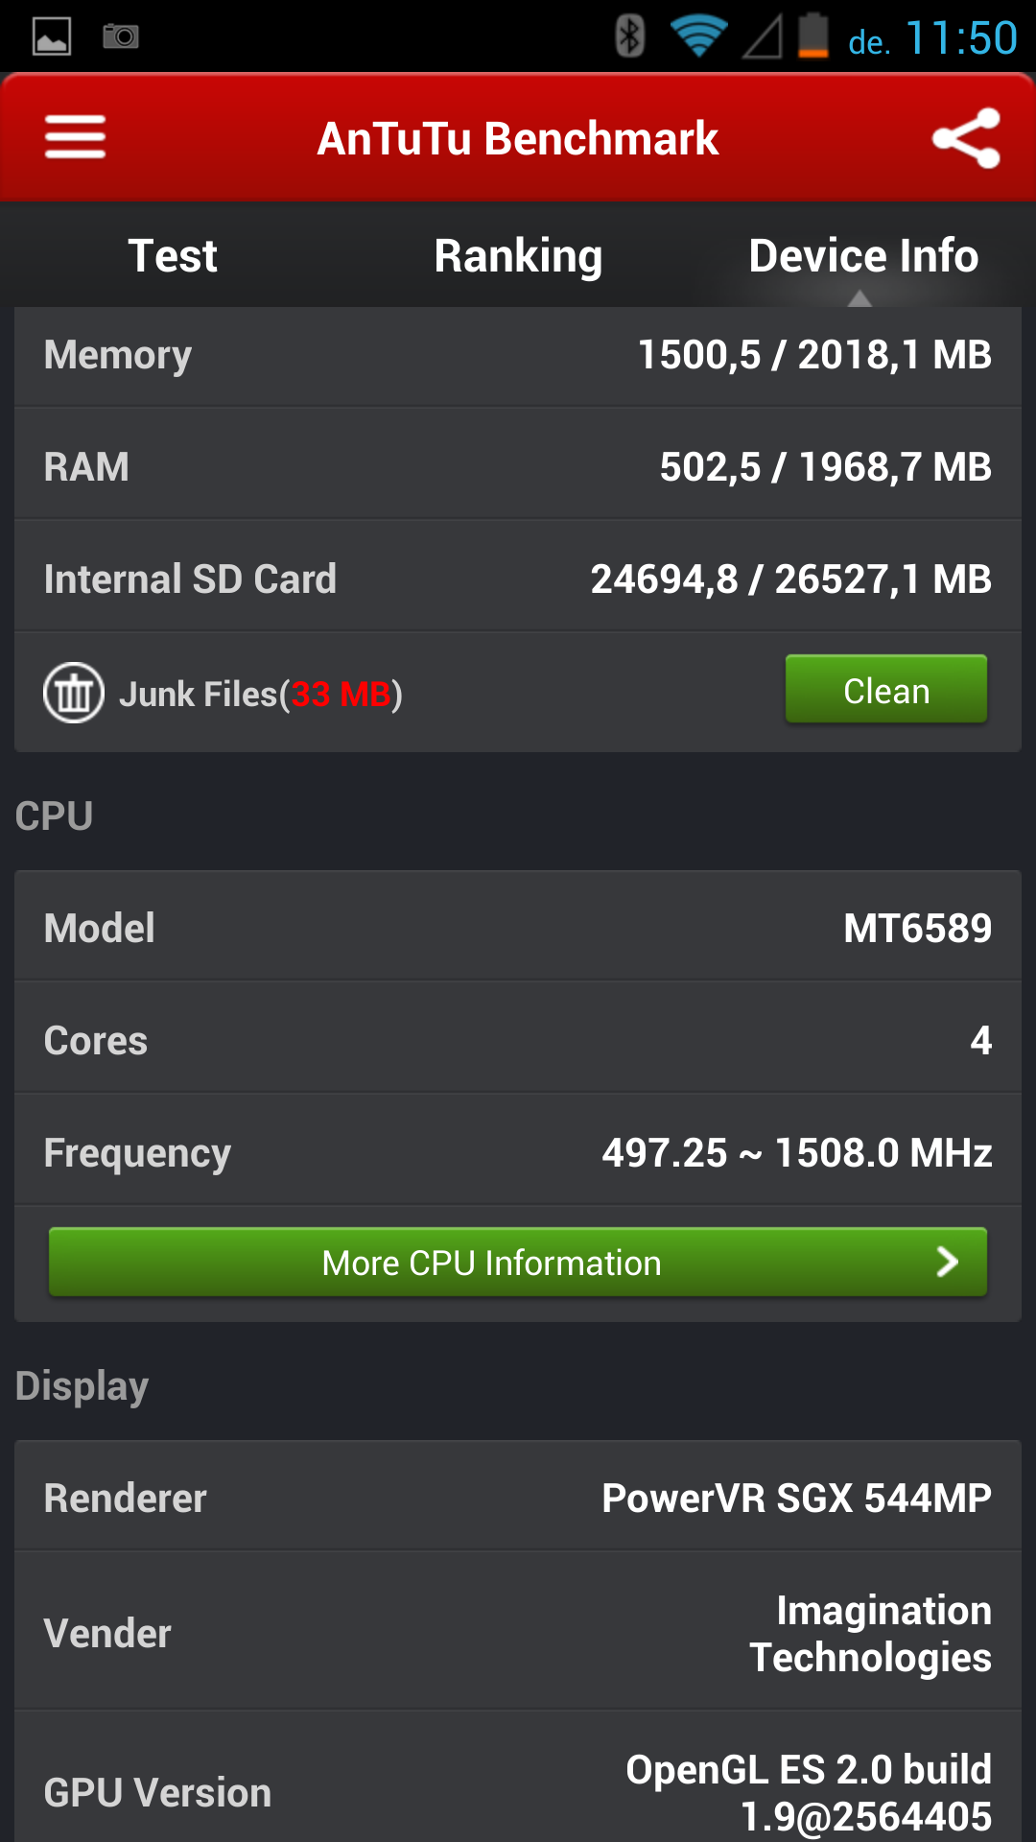Viewport: 1036px width, 1842px height.
Task: Tap the Internal SD Card row
Action: pyautogui.click(x=518, y=579)
